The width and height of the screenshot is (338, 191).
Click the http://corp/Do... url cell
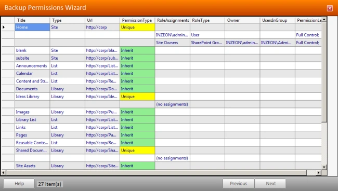click(102, 89)
